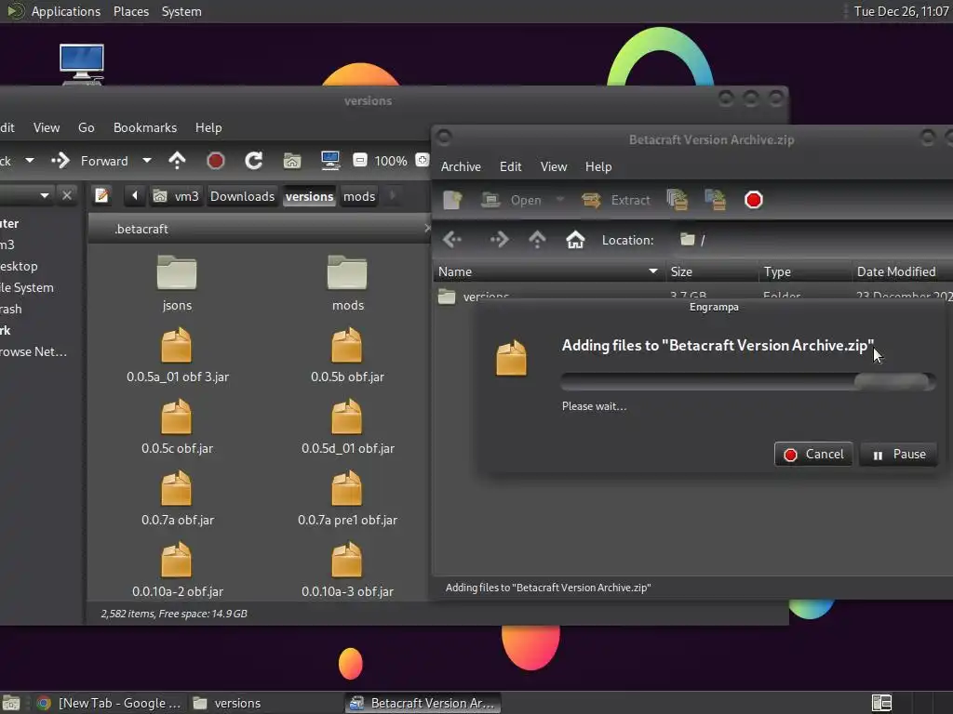Reload the versions folder view
Image resolution: width=953 pixels, height=714 pixels.
pos(253,161)
